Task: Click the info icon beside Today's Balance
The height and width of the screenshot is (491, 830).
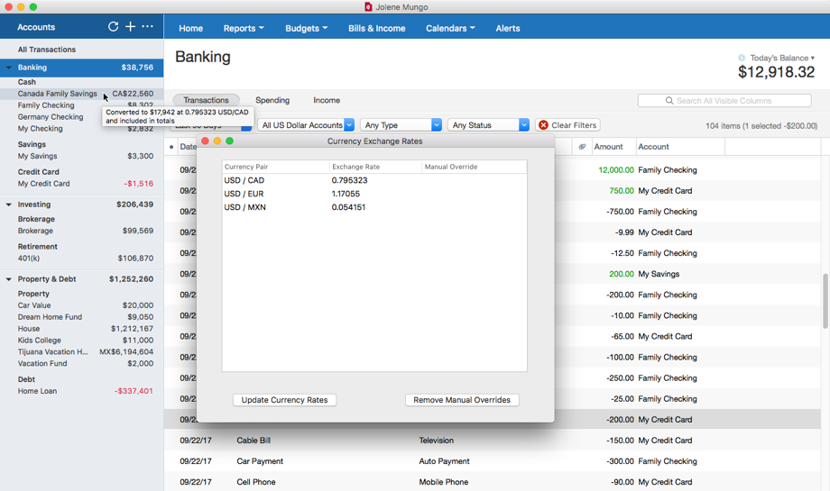Action: tap(742, 58)
